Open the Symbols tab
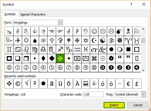151x111 pixels. tap(10, 14)
